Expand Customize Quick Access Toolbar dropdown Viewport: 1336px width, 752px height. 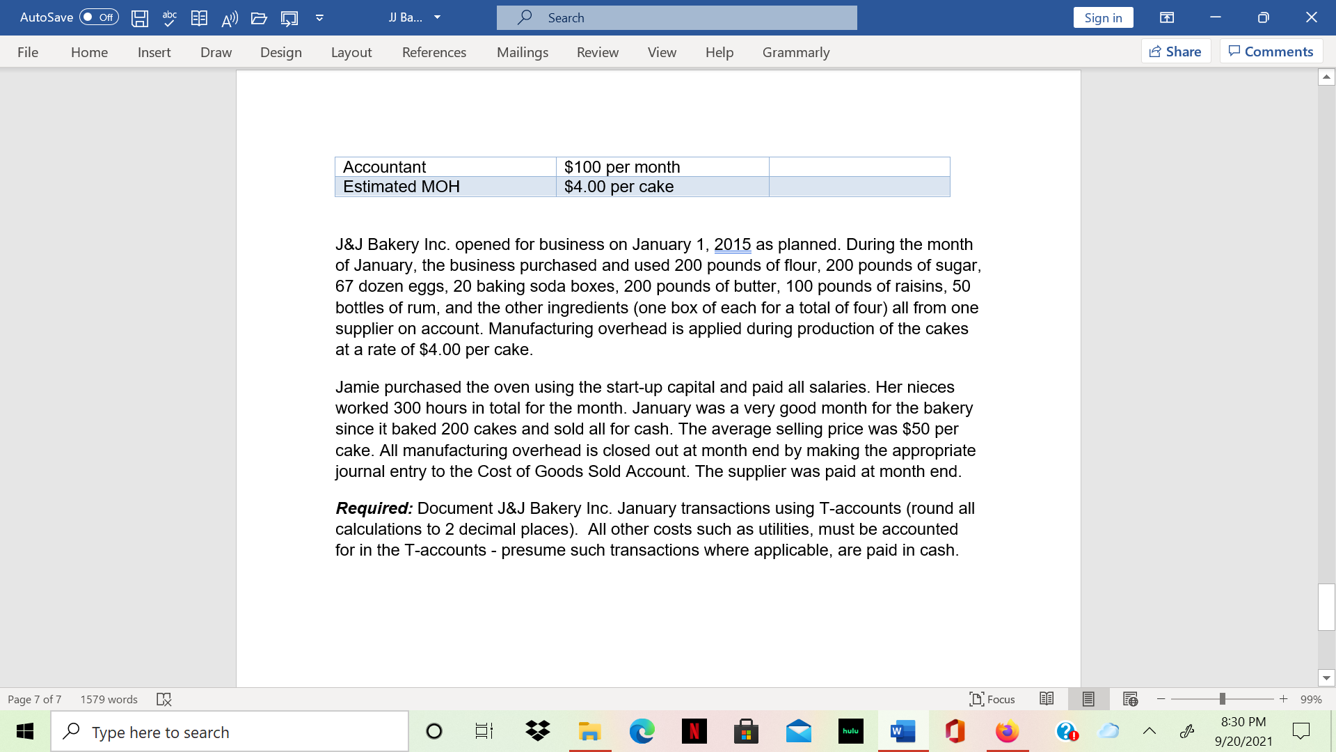coord(319,18)
